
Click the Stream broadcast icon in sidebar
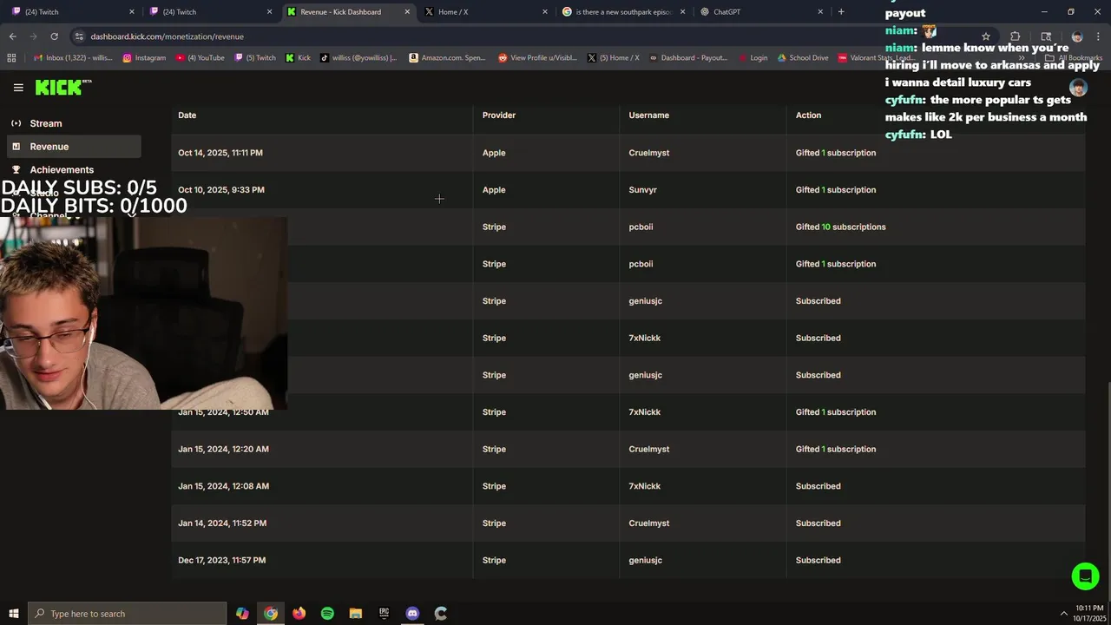click(x=16, y=123)
